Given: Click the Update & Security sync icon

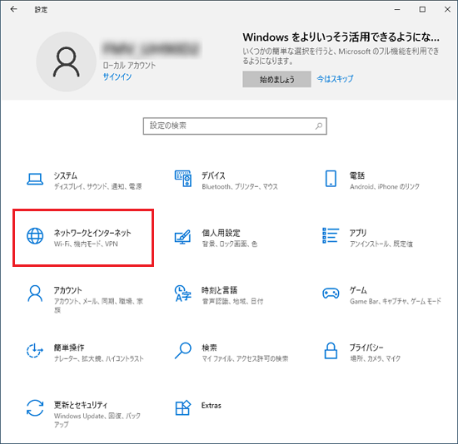Looking at the screenshot, I should (35, 407).
